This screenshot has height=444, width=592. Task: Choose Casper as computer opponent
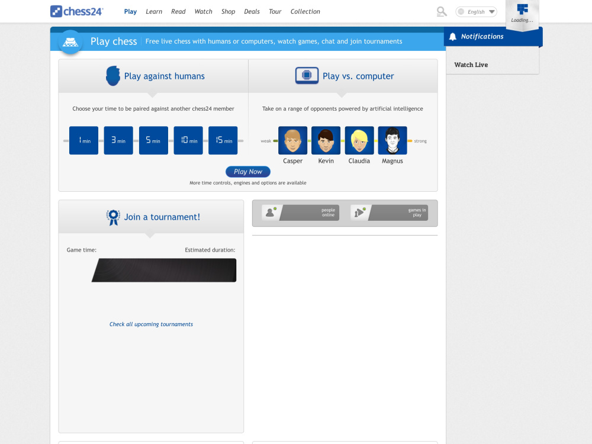click(x=292, y=140)
